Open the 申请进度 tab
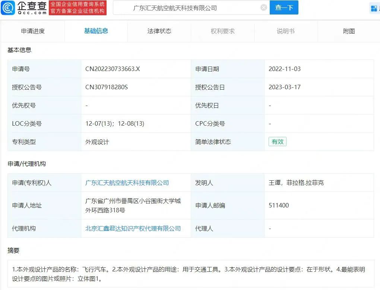Screen dimensions: 380x290 click(x=33, y=31)
